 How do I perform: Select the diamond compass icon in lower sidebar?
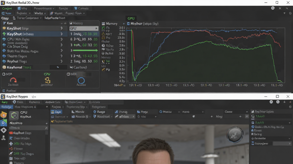[x=3, y=130]
